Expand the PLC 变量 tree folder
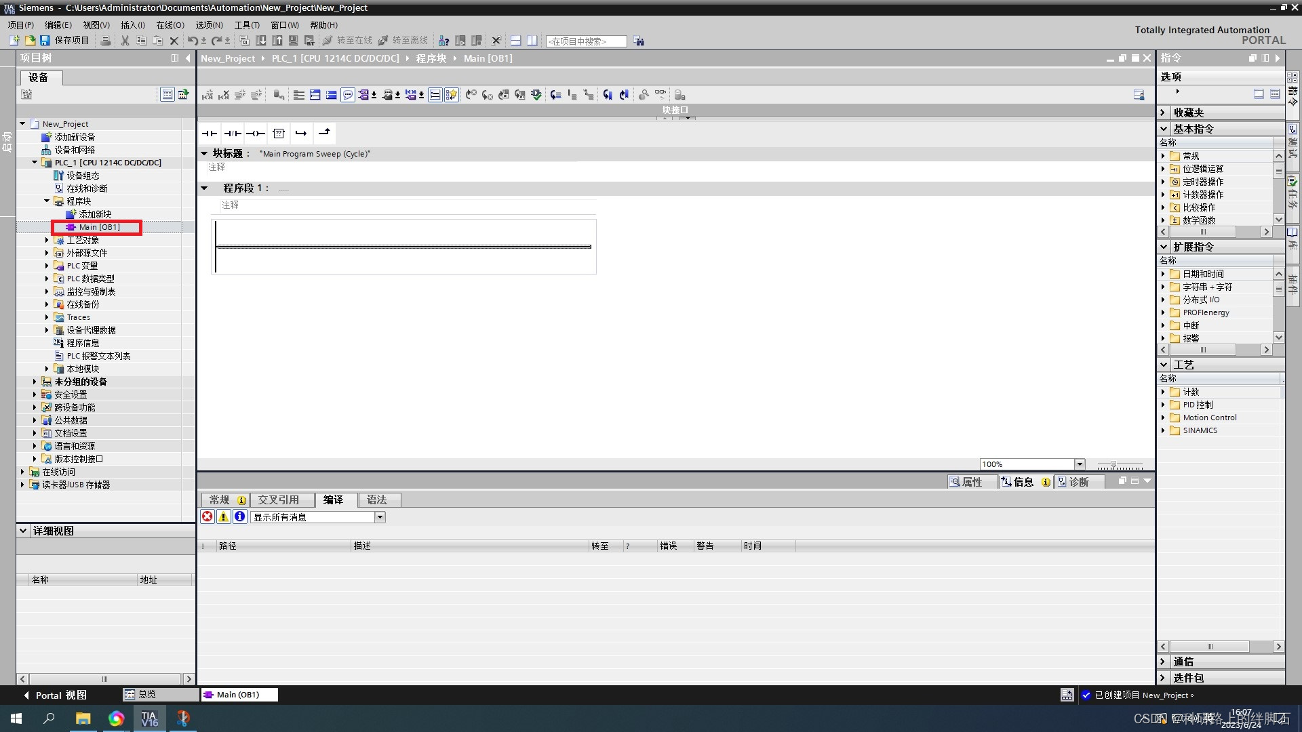1302x732 pixels. tap(47, 266)
